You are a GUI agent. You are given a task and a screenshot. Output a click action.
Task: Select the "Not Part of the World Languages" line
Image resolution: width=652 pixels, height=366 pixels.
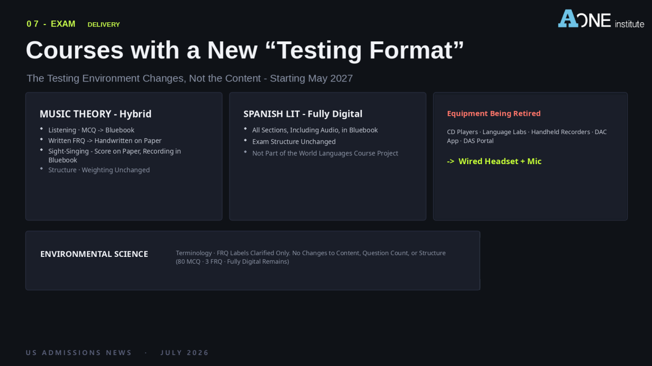[325, 153]
